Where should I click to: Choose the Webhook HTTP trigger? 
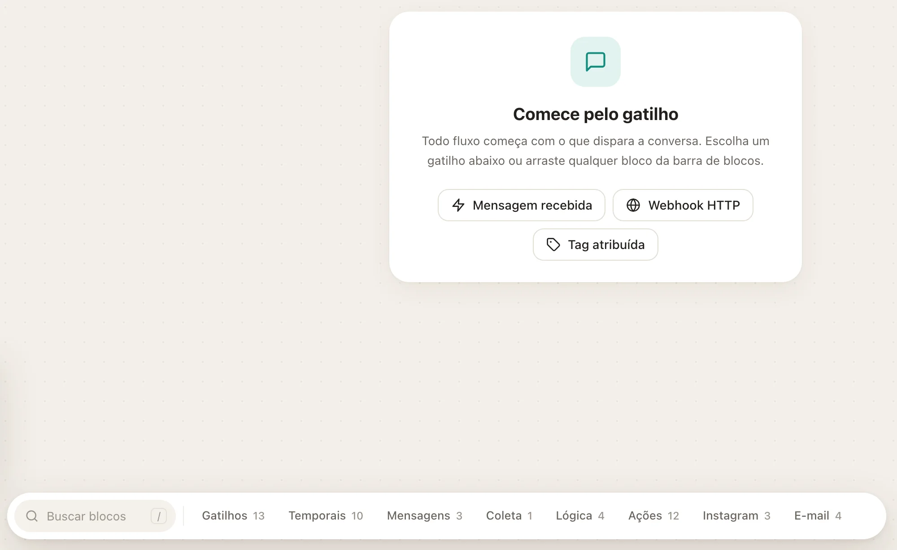coord(683,205)
